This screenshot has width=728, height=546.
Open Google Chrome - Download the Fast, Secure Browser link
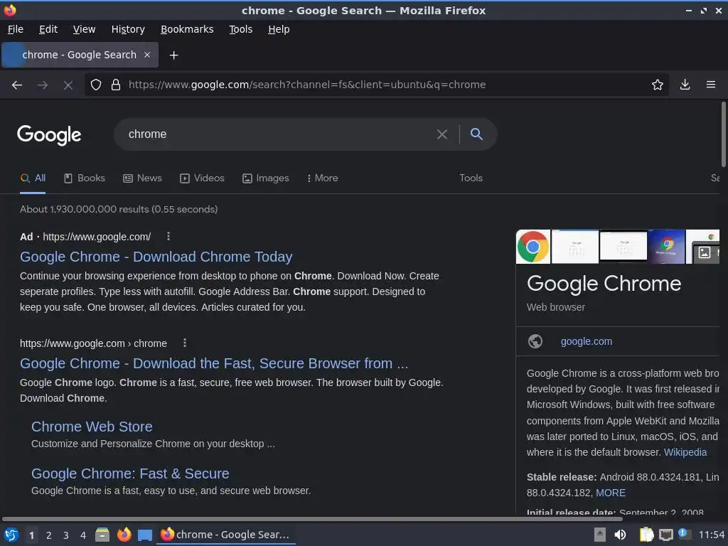214,363
